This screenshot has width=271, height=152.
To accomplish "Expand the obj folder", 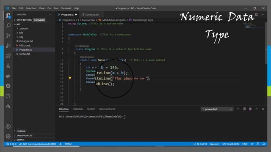I will point(21,37).
